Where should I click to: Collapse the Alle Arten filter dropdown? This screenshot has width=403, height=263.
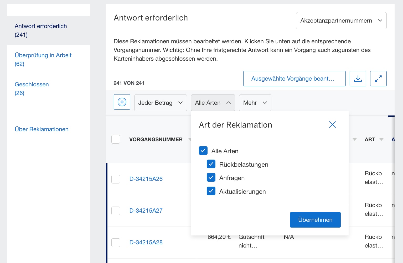click(213, 103)
